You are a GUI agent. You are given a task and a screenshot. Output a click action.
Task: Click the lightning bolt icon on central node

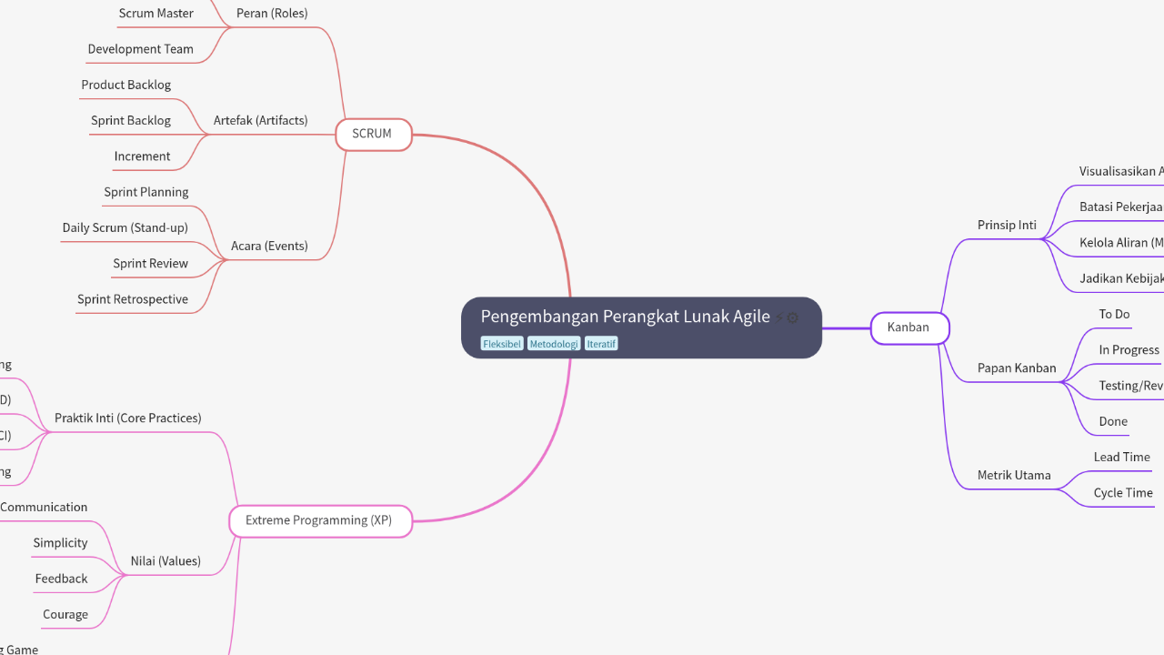click(779, 317)
